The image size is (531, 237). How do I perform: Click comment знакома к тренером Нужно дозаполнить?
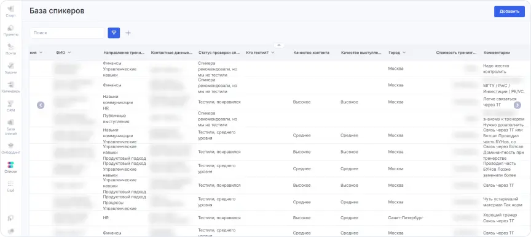click(x=504, y=122)
